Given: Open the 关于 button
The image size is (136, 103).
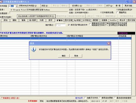Looking at the screenshot, I should [x=109, y=6].
